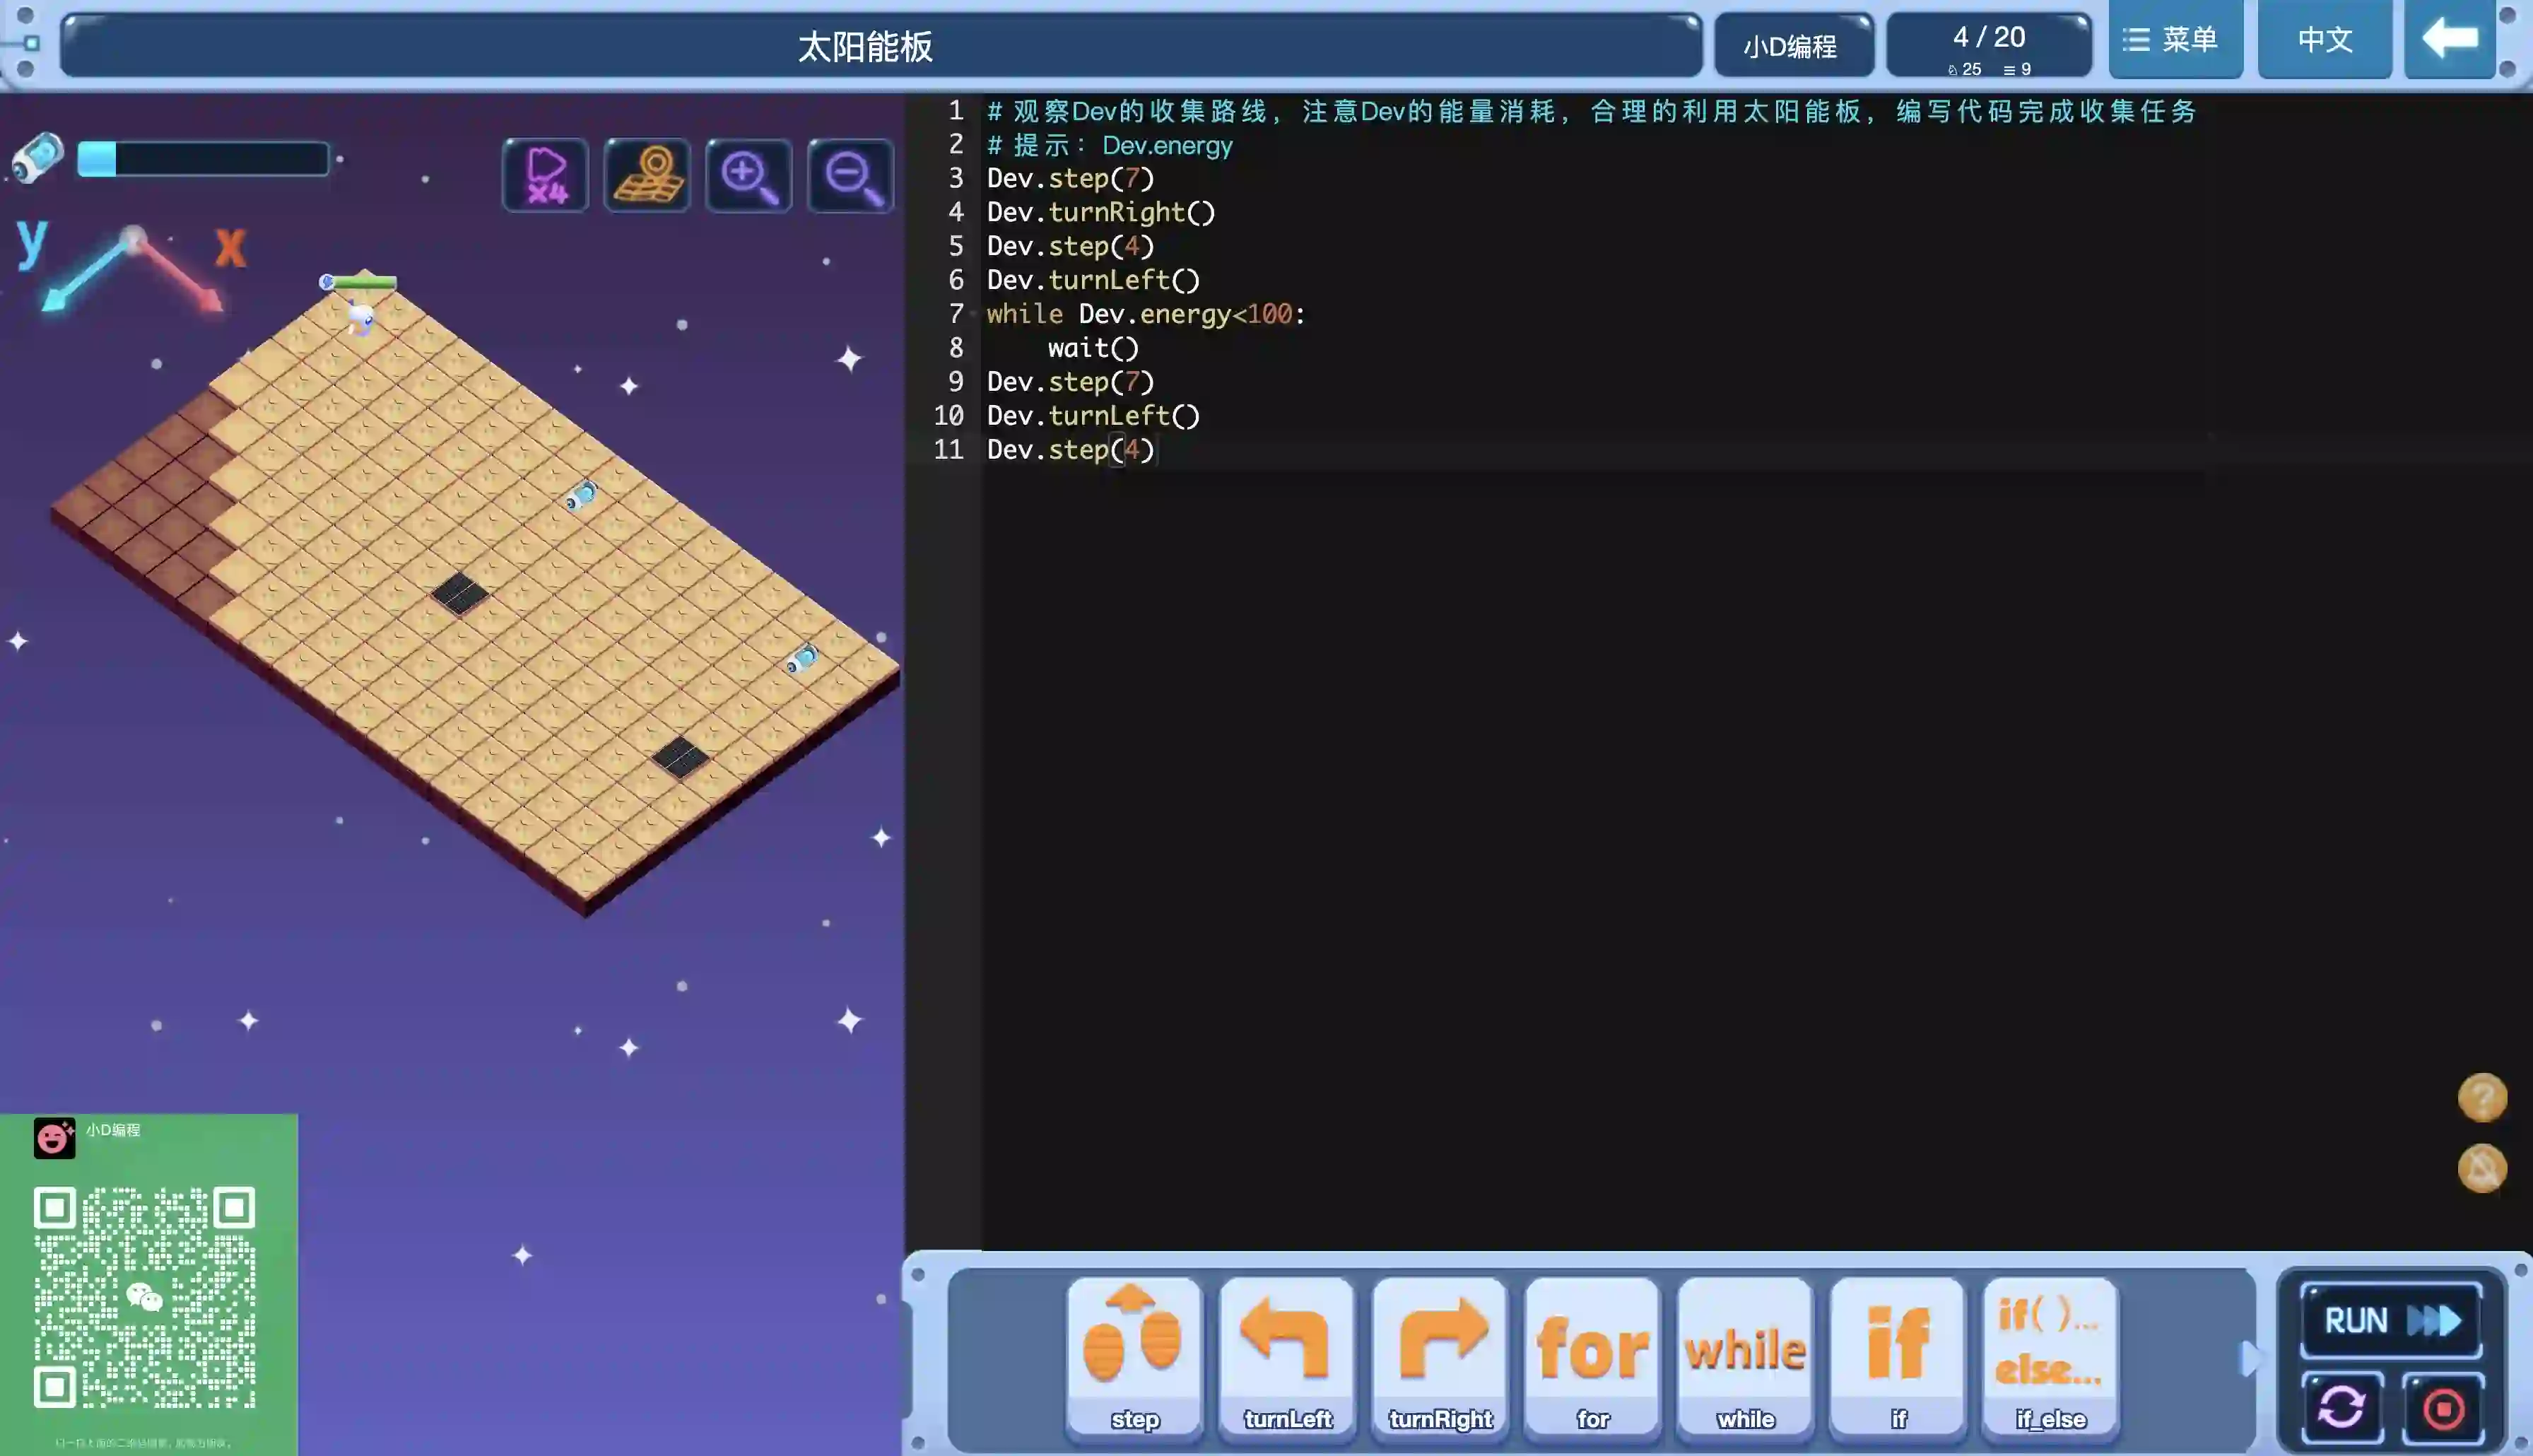This screenshot has width=2533, height=1456.
Task: Zoom out of the game map
Action: [x=851, y=175]
